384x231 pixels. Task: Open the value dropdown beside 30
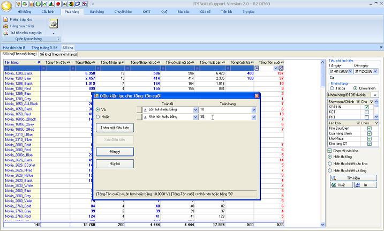point(254,117)
